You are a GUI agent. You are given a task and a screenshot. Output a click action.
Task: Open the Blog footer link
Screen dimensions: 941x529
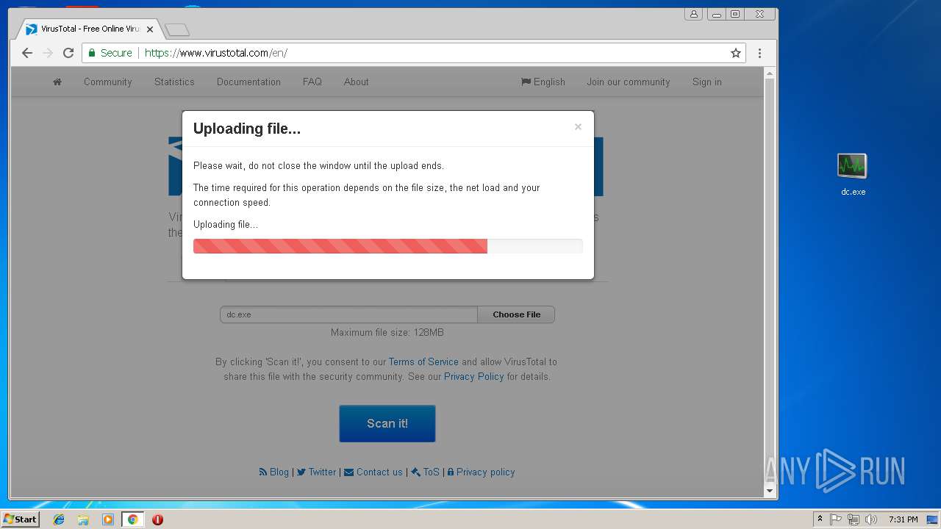click(274, 472)
